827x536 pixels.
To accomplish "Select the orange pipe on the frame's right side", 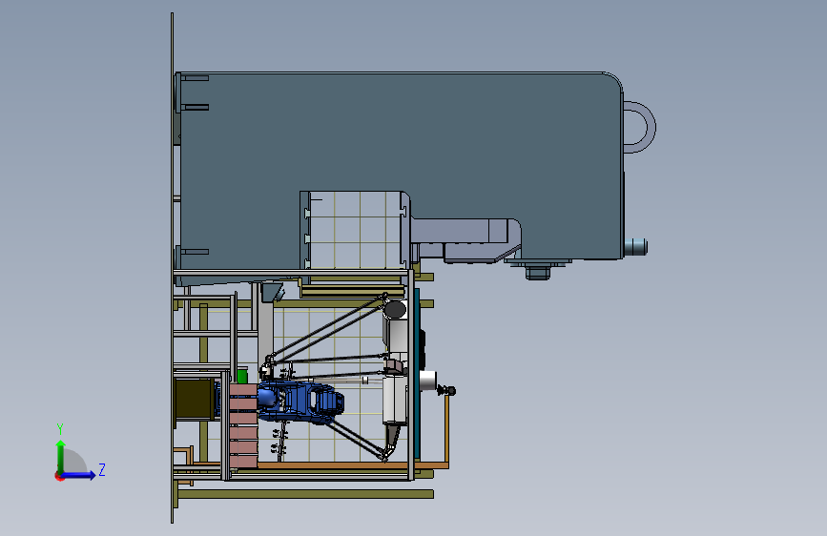I will click(446, 430).
